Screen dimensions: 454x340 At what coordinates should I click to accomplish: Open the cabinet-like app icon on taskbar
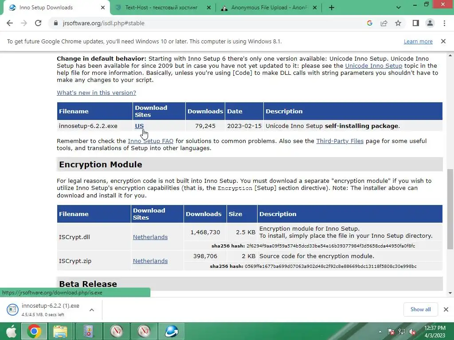click(88, 331)
